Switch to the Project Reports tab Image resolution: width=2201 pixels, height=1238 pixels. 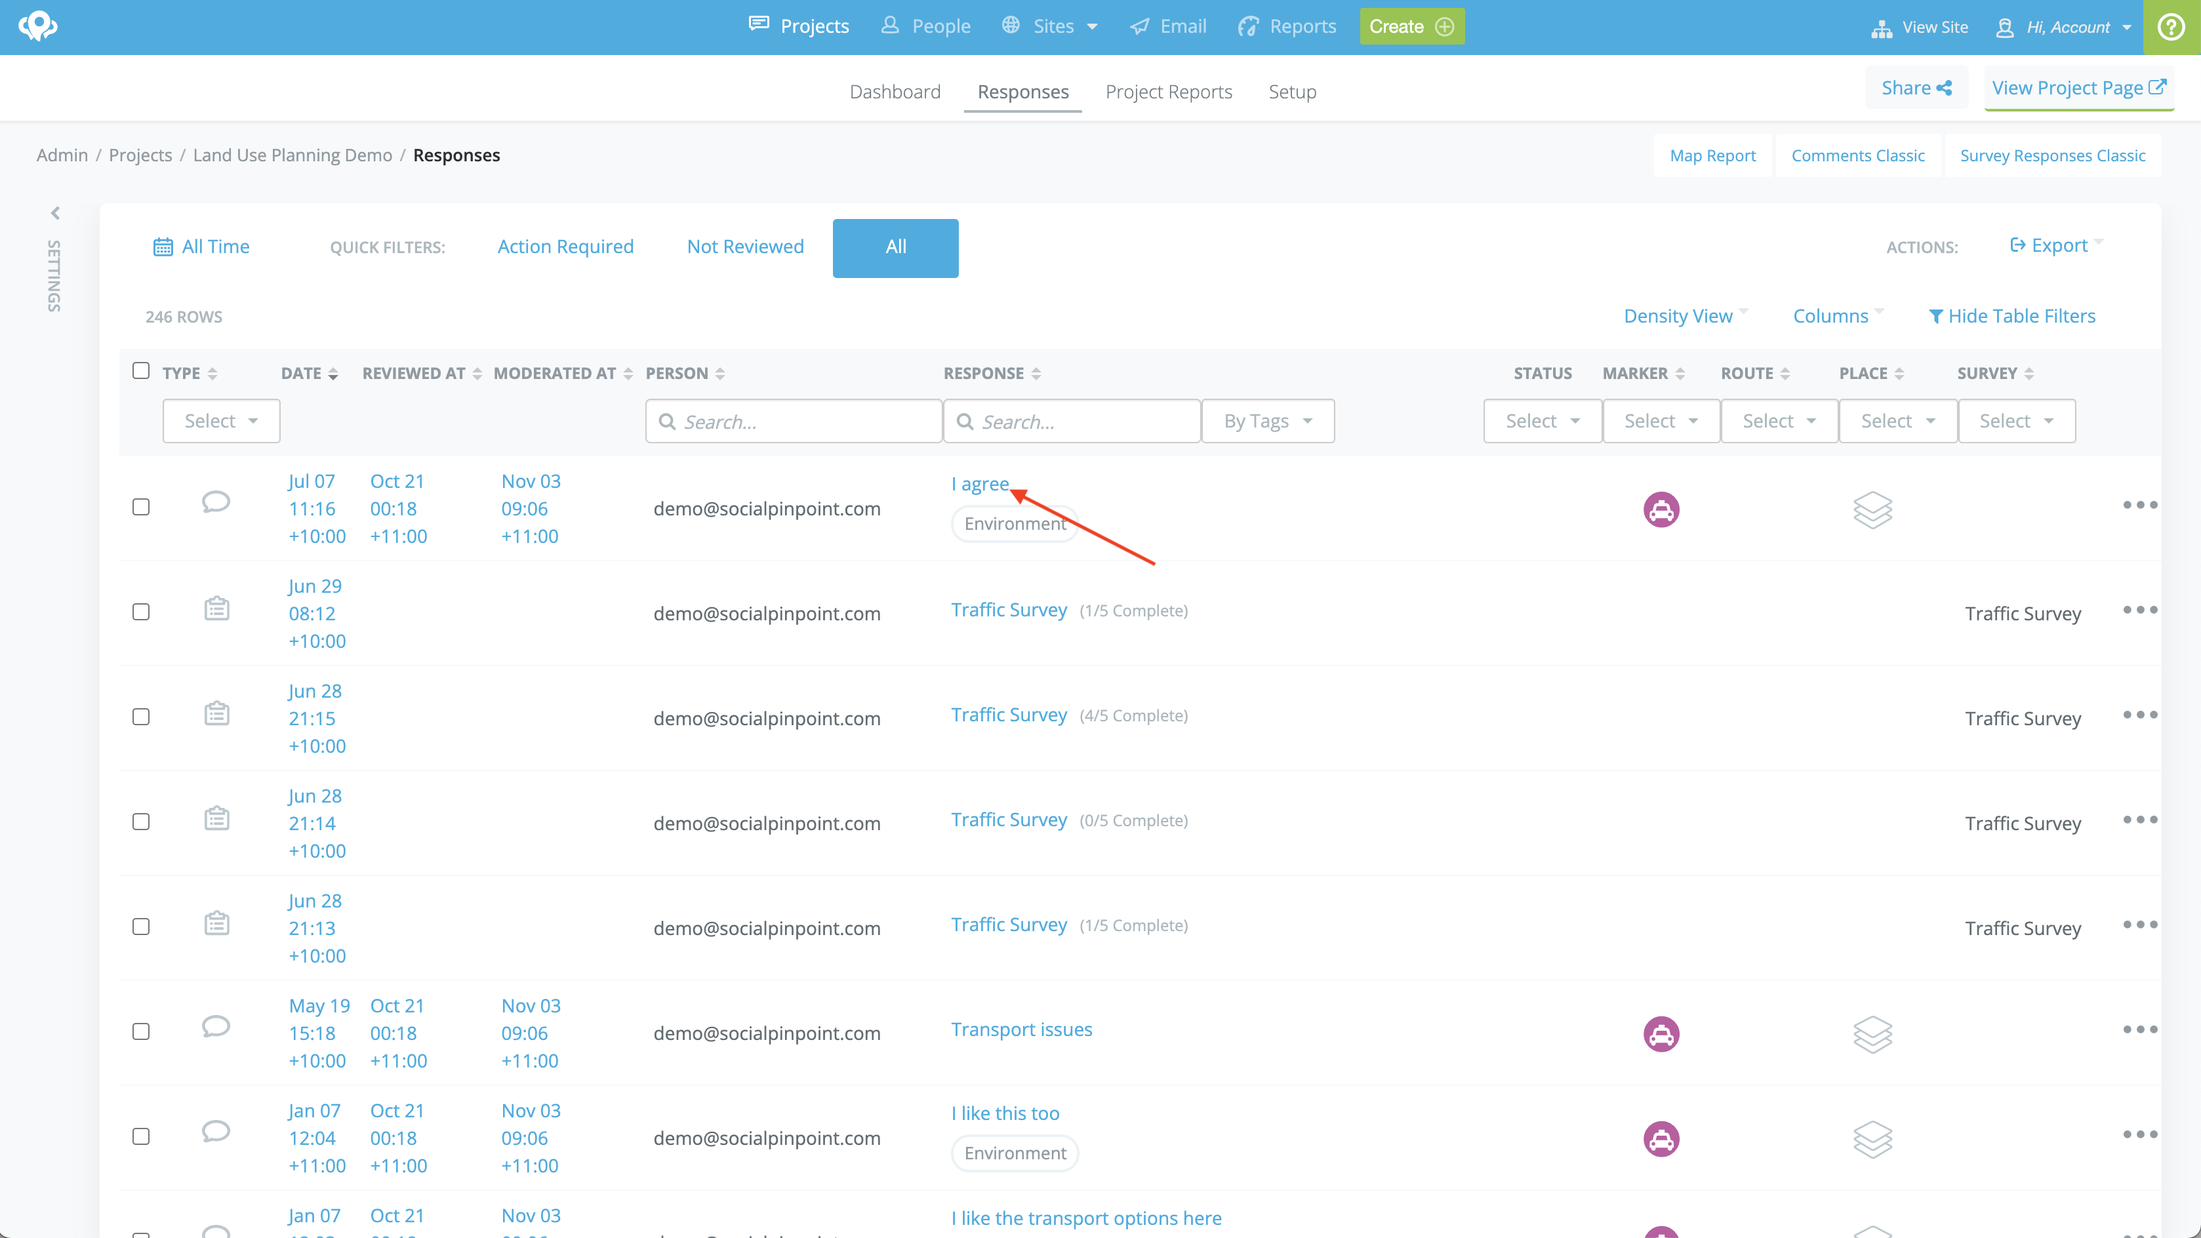[1168, 91]
